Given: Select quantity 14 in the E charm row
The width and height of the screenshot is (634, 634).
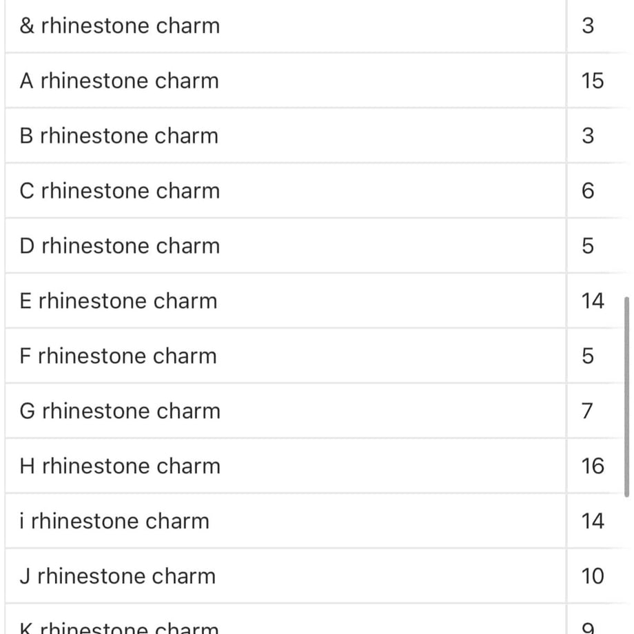Looking at the screenshot, I should click(593, 301).
